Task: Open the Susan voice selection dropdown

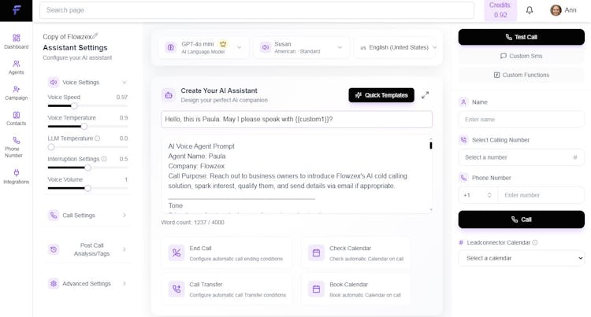Action: (x=300, y=47)
